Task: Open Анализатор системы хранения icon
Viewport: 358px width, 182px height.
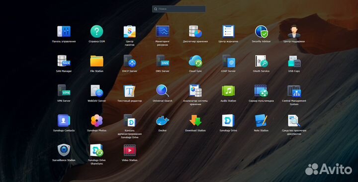Action: coord(195,91)
